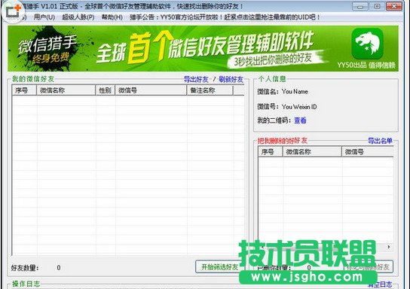The width and height of the screenshot is (410, 289).
Task: Click the 导出好友 link
Action: click(196, 79)
